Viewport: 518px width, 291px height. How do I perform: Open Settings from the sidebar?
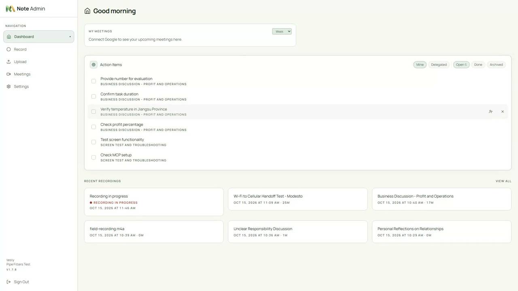click(39, 86)
